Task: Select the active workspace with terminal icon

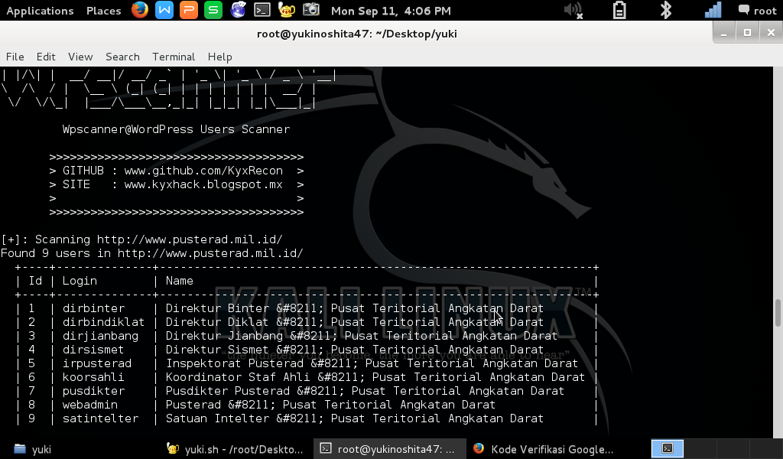Action: 667,448
